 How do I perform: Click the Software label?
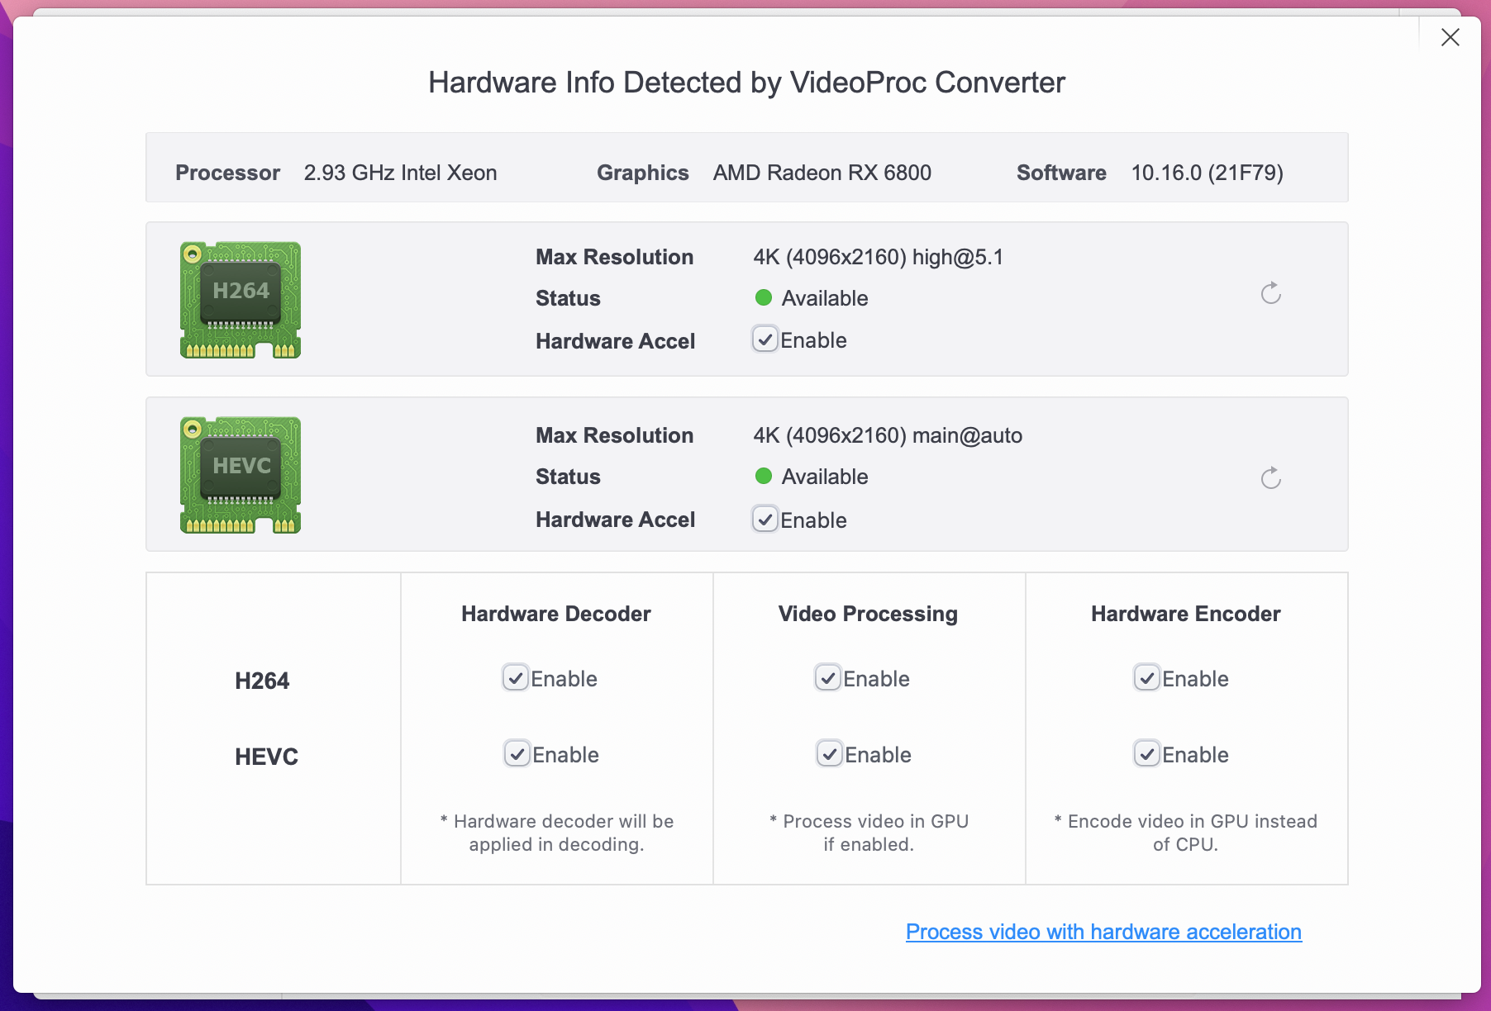[x=1061, y=173]
